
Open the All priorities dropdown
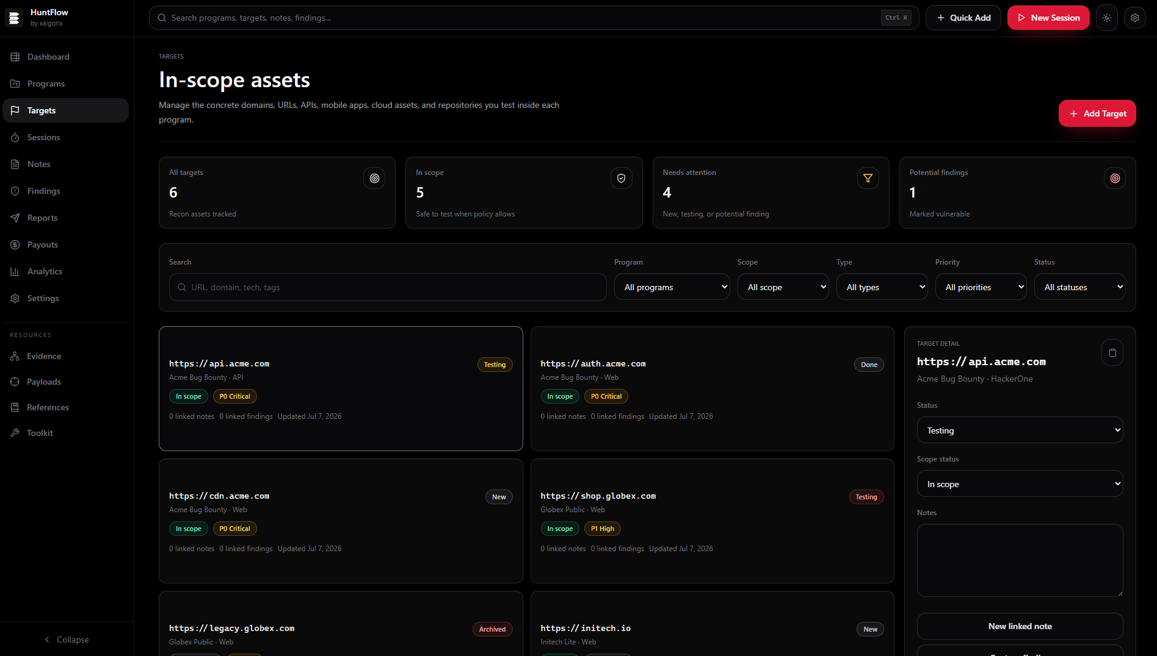tap(981, 287)
